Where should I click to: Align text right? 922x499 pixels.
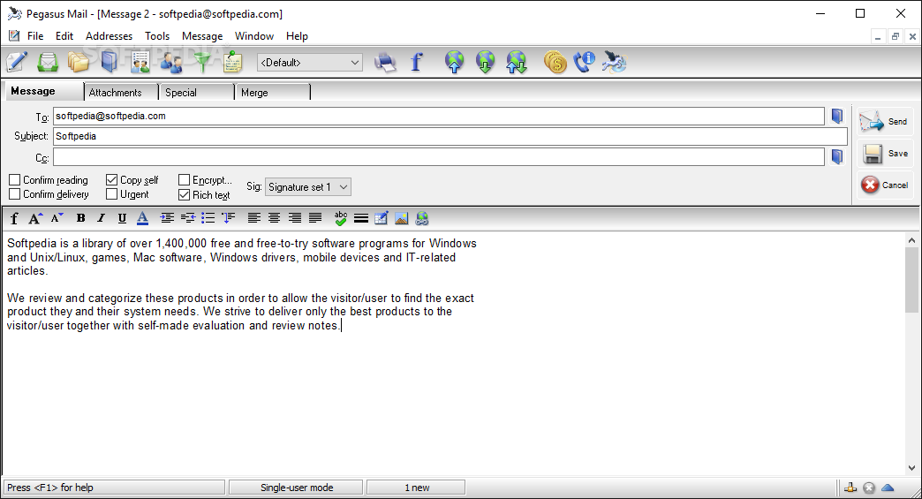click(295, 218)
